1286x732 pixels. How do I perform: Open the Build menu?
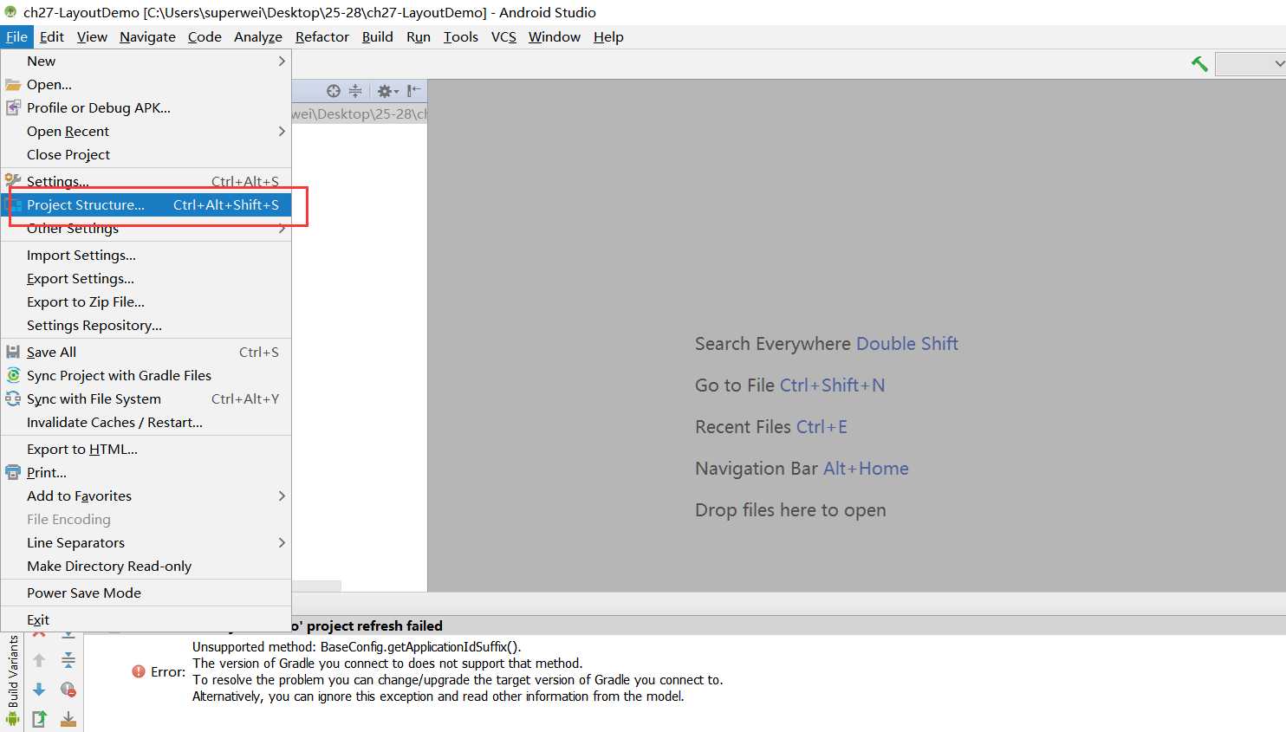(x=378, y=36)
